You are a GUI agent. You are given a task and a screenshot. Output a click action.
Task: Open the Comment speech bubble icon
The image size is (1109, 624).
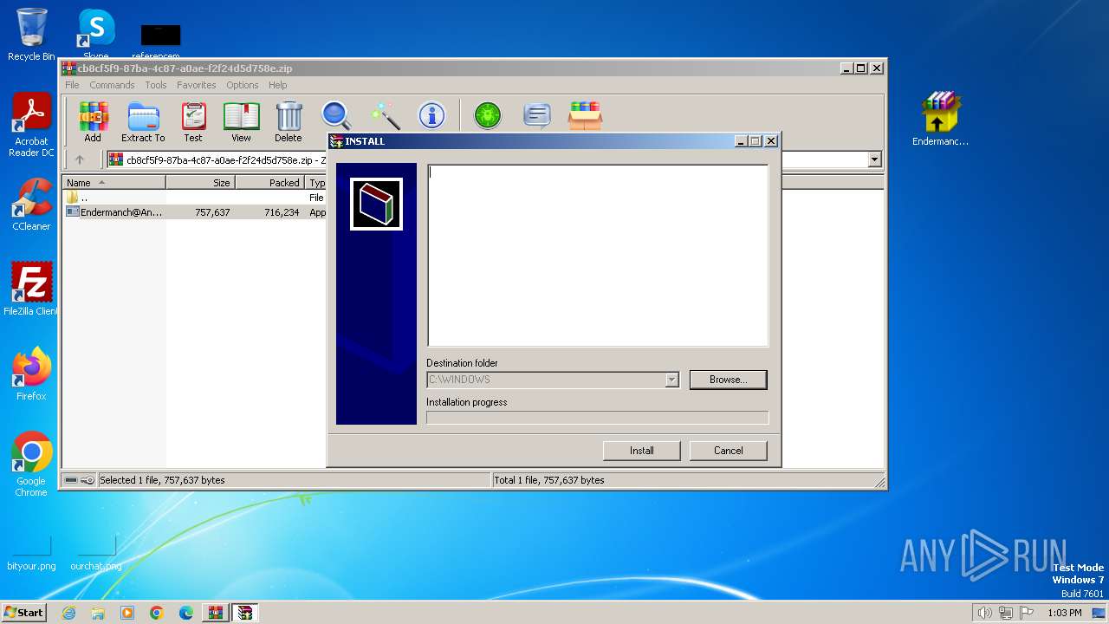click(537, 115)
